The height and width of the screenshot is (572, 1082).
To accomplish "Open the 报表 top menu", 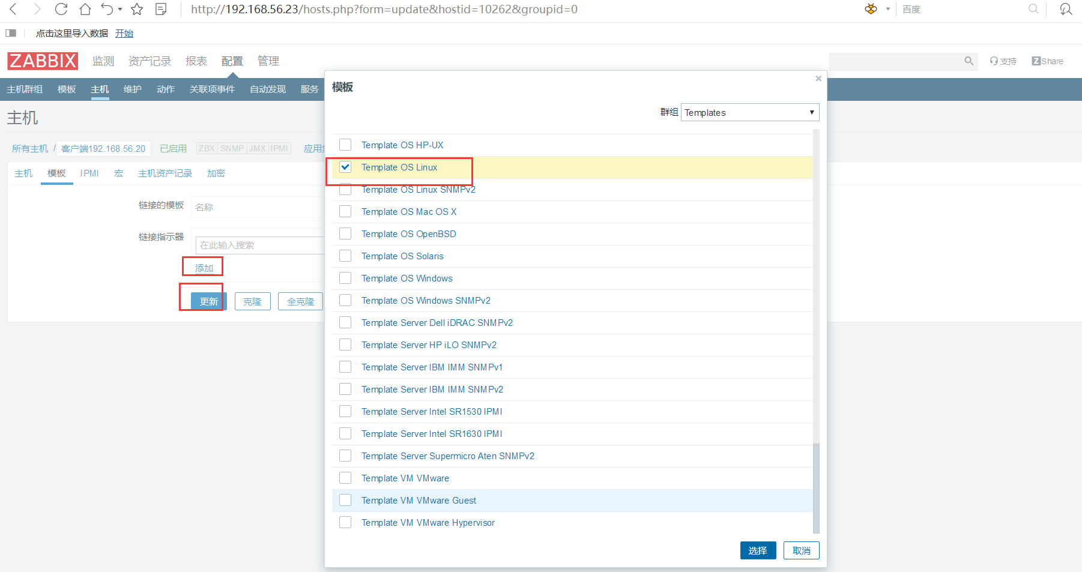I will [196, 61].
